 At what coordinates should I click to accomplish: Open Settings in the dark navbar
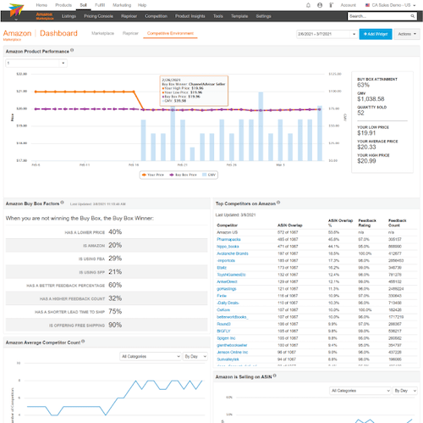[x=263, y=16]
